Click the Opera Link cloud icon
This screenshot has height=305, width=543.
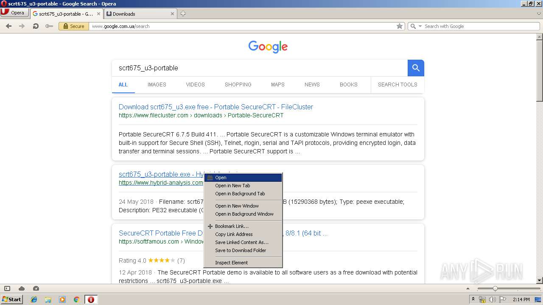click(22, 288)
